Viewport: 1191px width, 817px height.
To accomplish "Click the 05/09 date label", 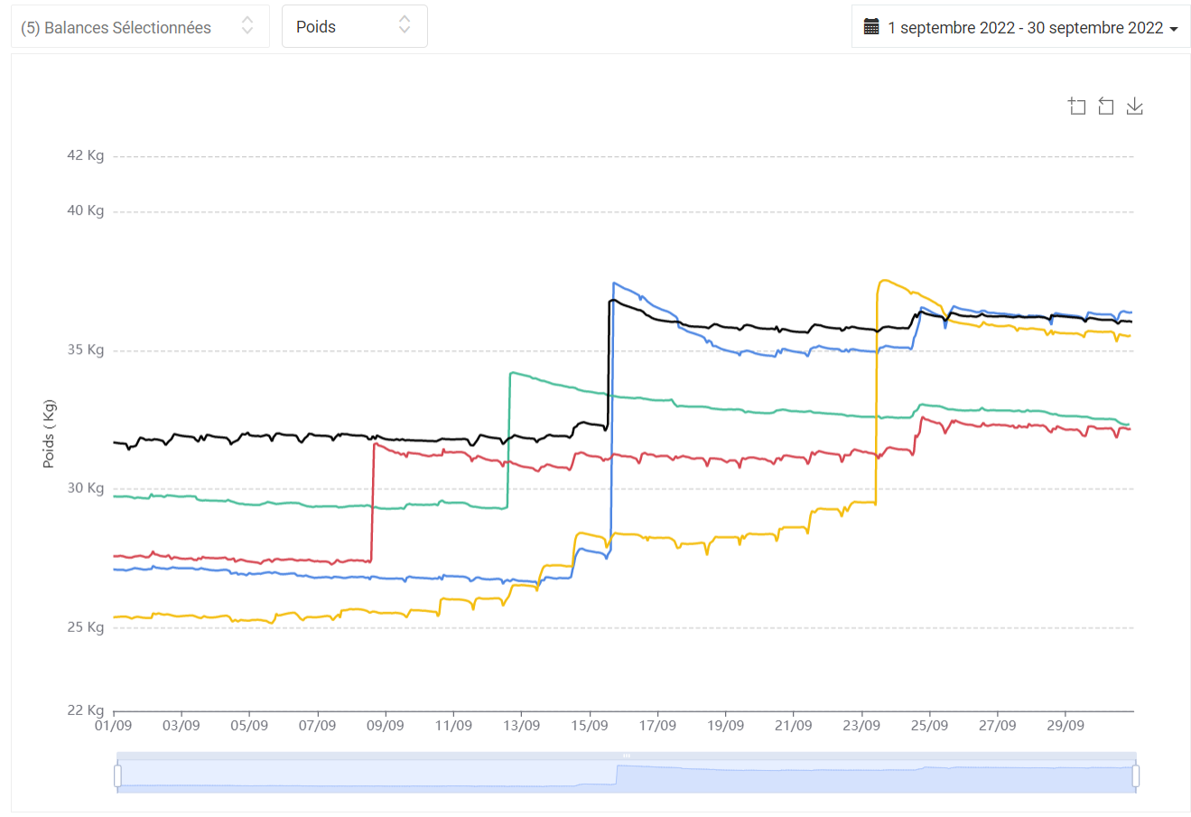I will pyautogui.click(x=249, y=725).
